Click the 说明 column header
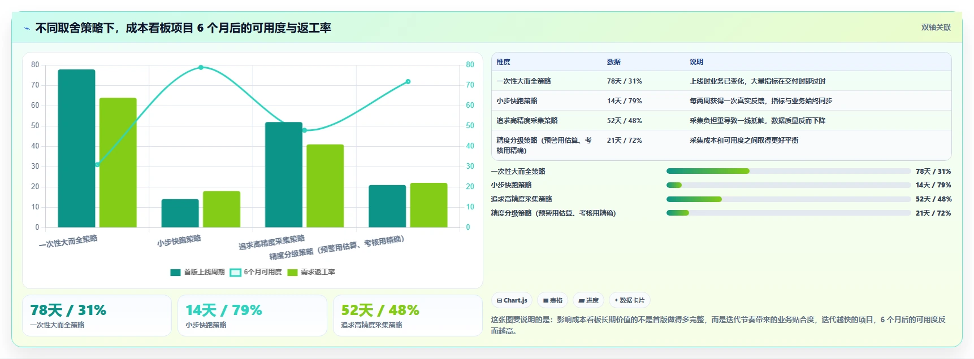Screen dimensions: 974x359 coord(696,62)
